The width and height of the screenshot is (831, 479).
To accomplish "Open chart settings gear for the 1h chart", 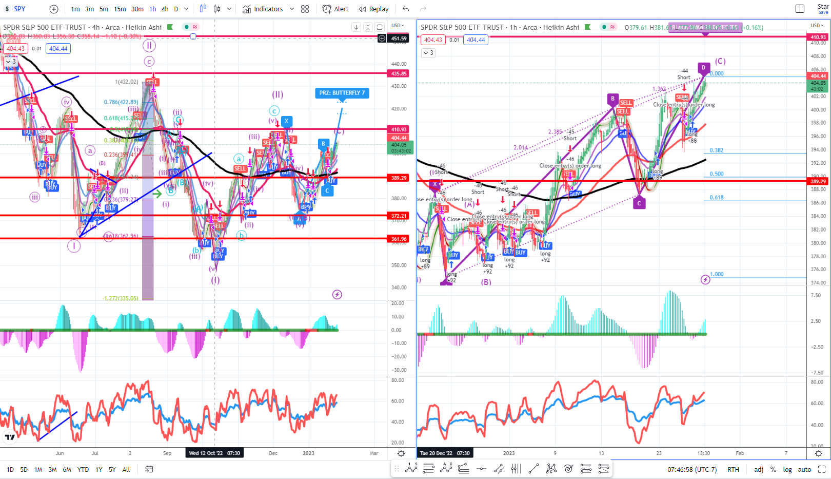I will [819, 453].
